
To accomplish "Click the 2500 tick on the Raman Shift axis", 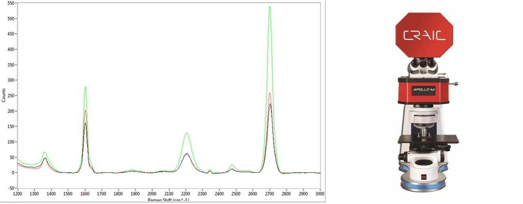I will coord(236,194).
